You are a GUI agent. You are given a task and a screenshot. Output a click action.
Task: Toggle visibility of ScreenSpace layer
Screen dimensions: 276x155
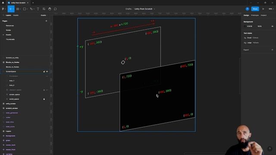coord(47,71)
